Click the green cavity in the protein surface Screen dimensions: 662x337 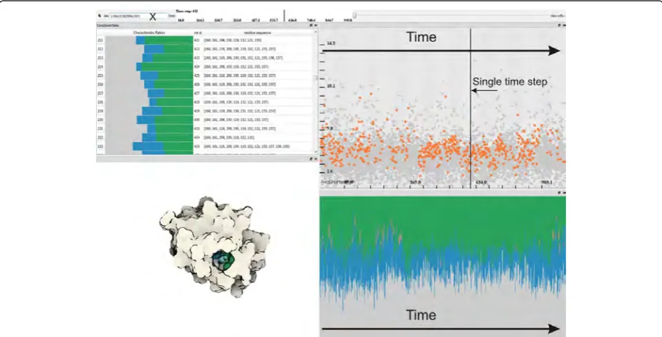(x=223, y=260)
